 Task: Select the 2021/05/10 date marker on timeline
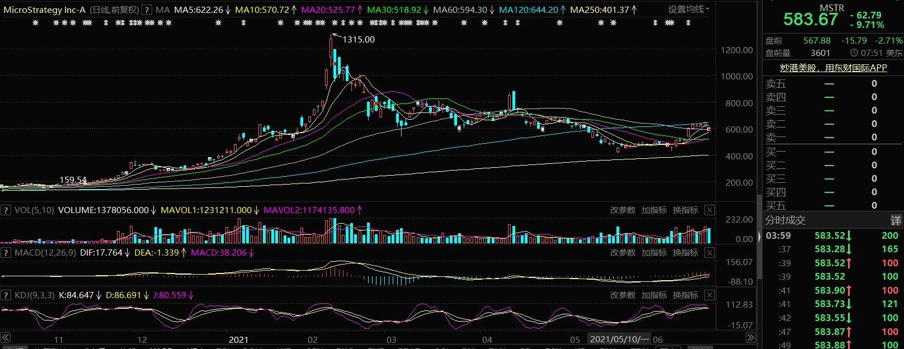click(619, 339)
